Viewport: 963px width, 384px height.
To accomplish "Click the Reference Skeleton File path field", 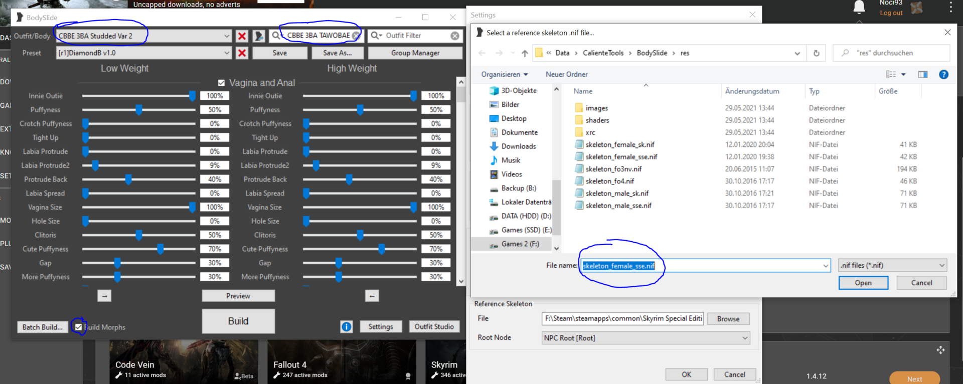I will click(x=623, y=319).
